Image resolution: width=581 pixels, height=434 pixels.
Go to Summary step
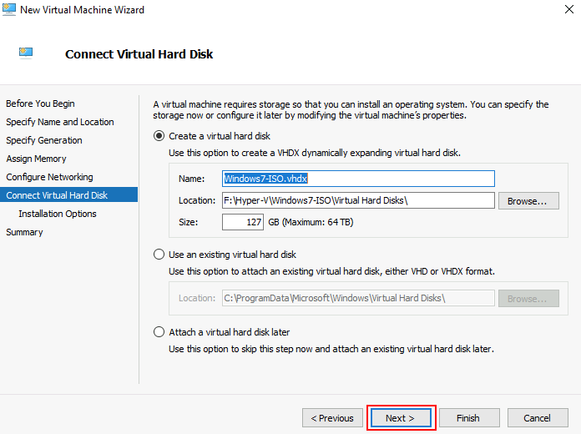(x=24, y=232)
